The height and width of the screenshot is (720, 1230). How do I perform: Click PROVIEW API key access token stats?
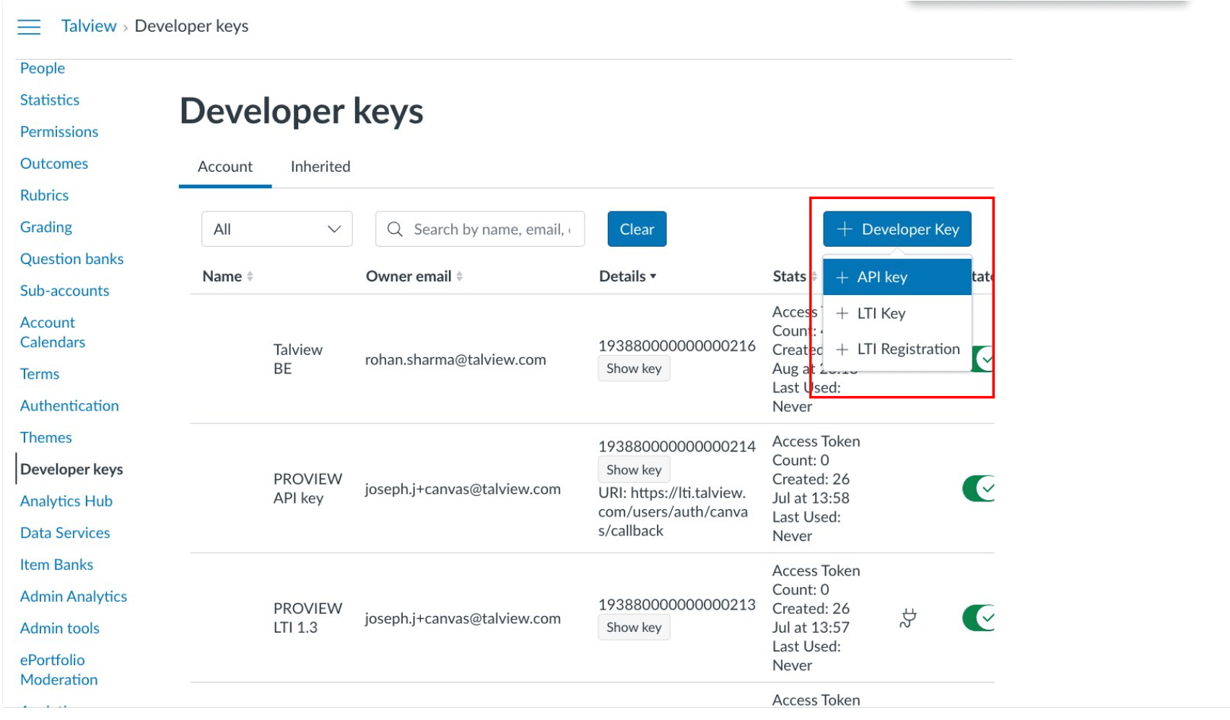pos(816,488)
